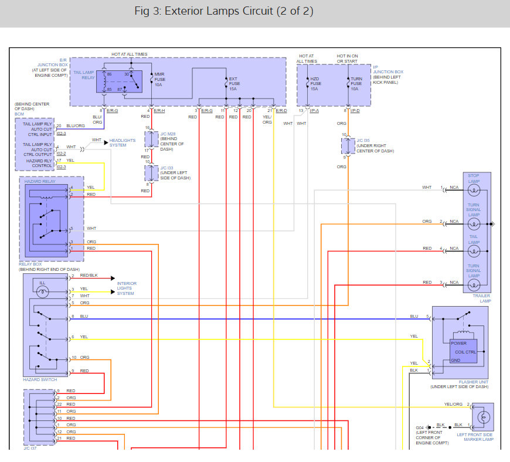
Task: Select the Headlights System reference
Action: tap(123, 143)
